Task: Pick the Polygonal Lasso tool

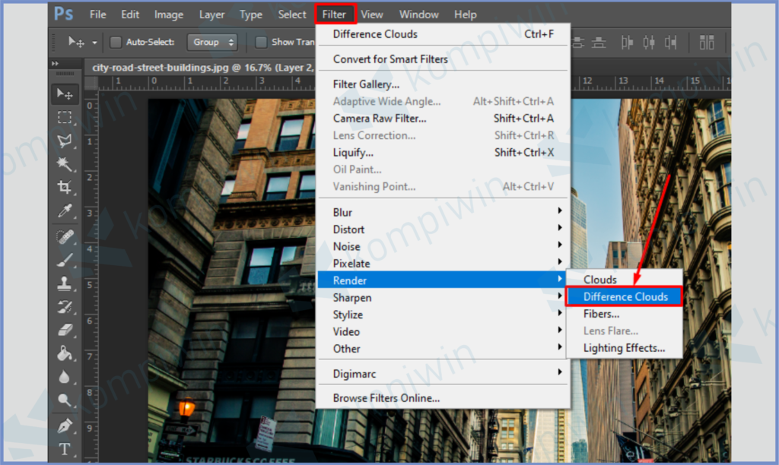Action: [65, 141]
